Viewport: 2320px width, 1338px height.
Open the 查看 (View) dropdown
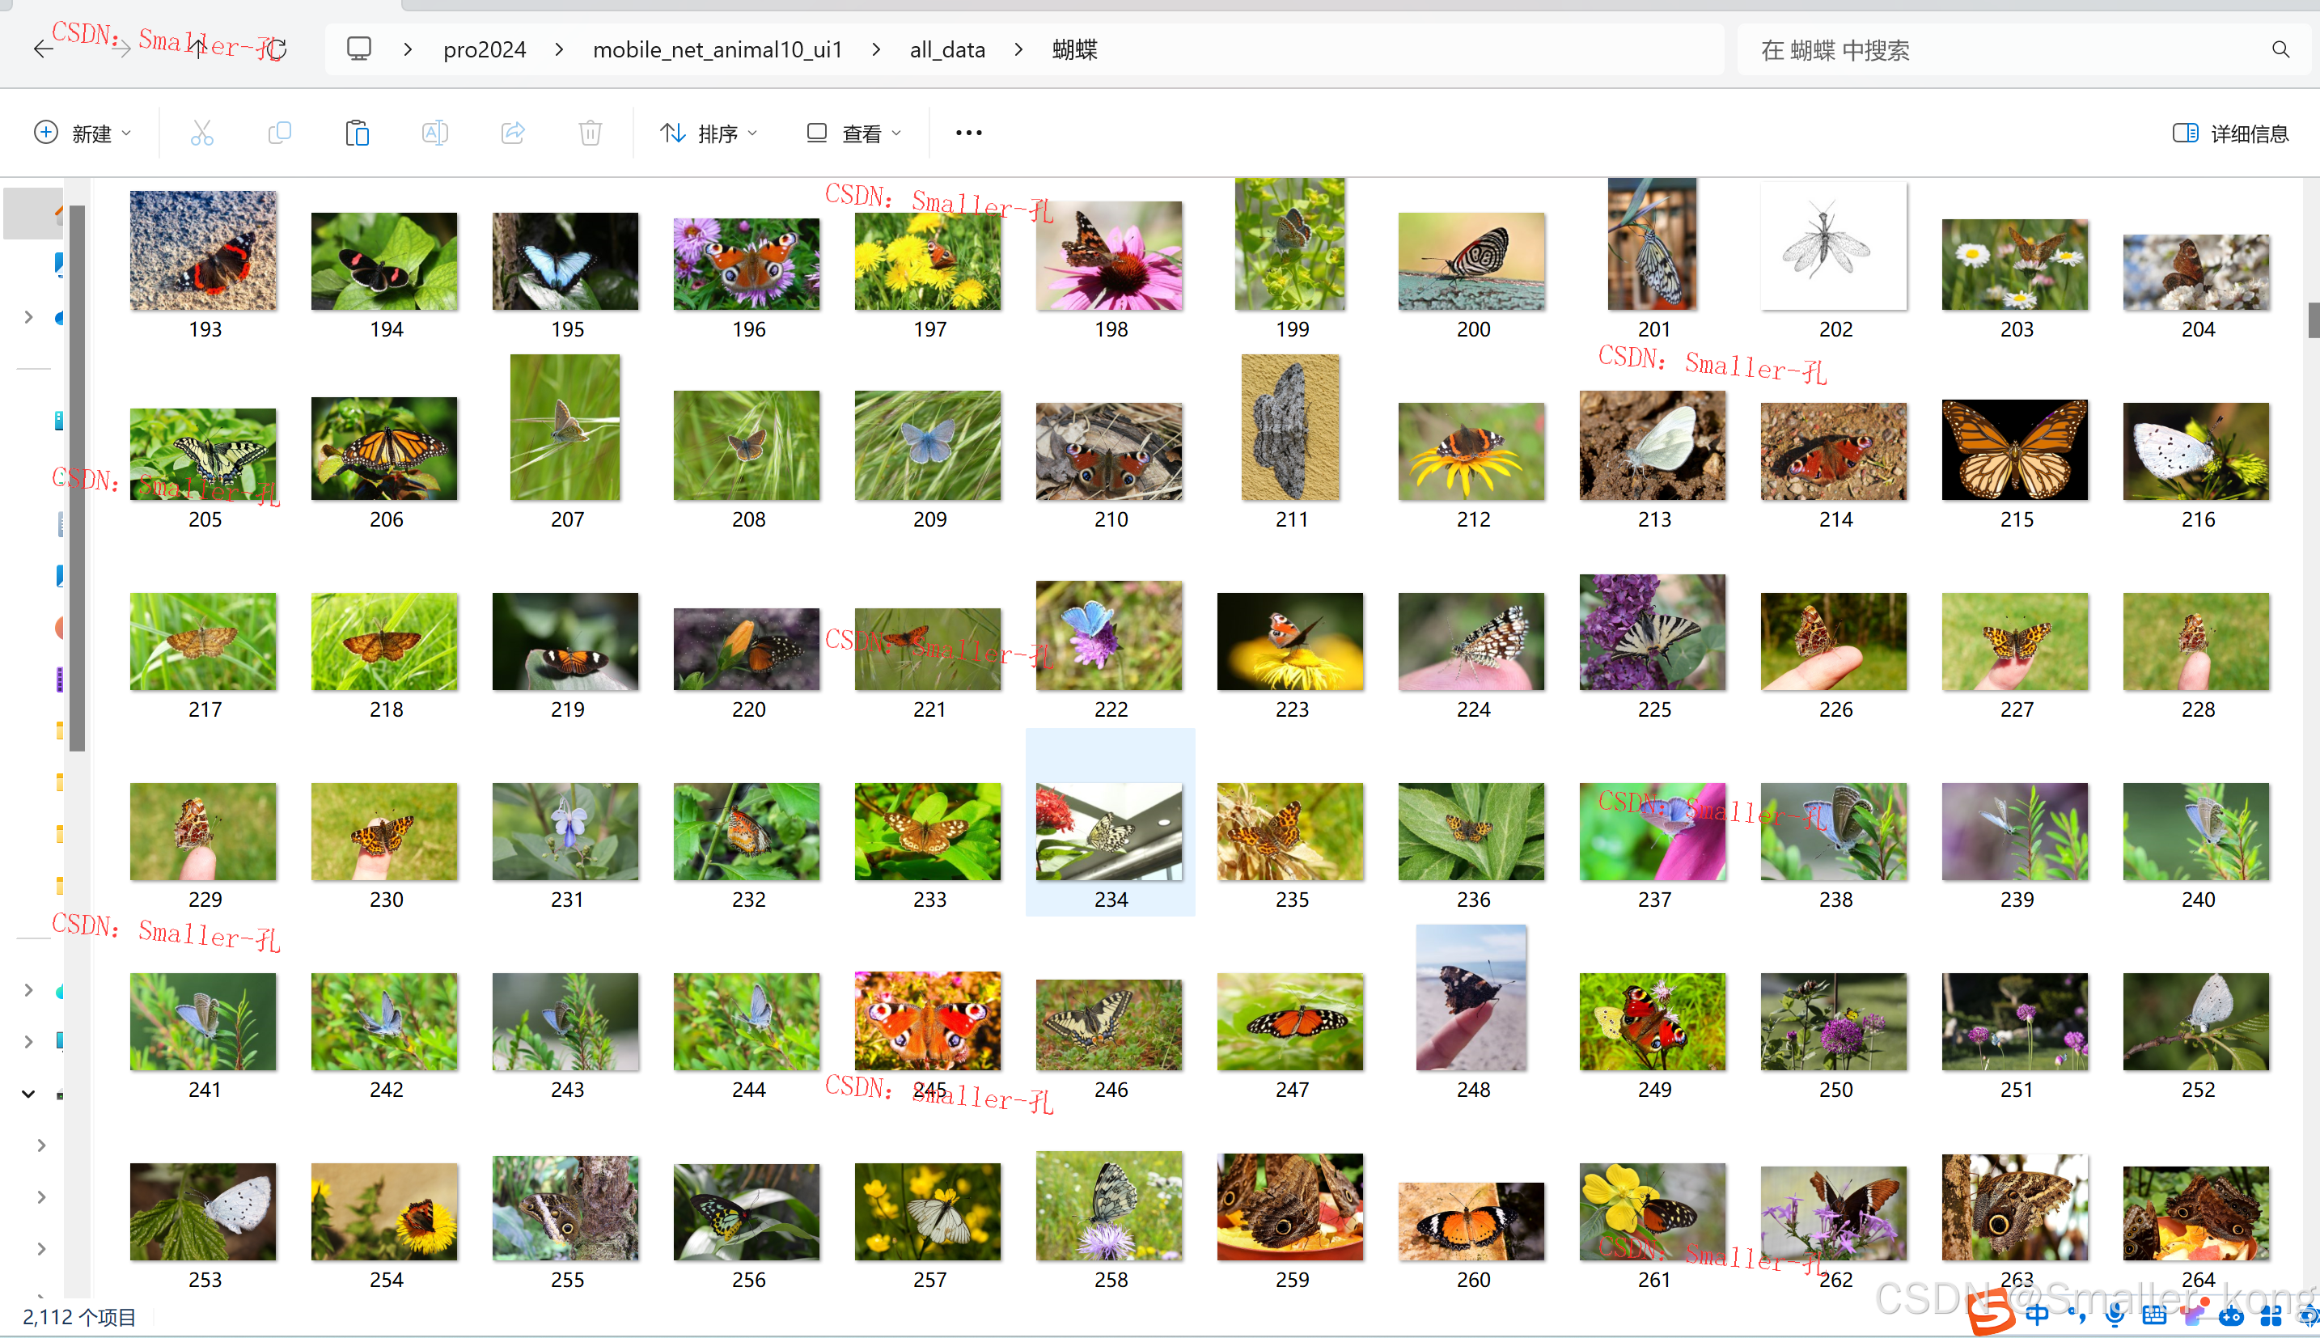click(853, 133)
